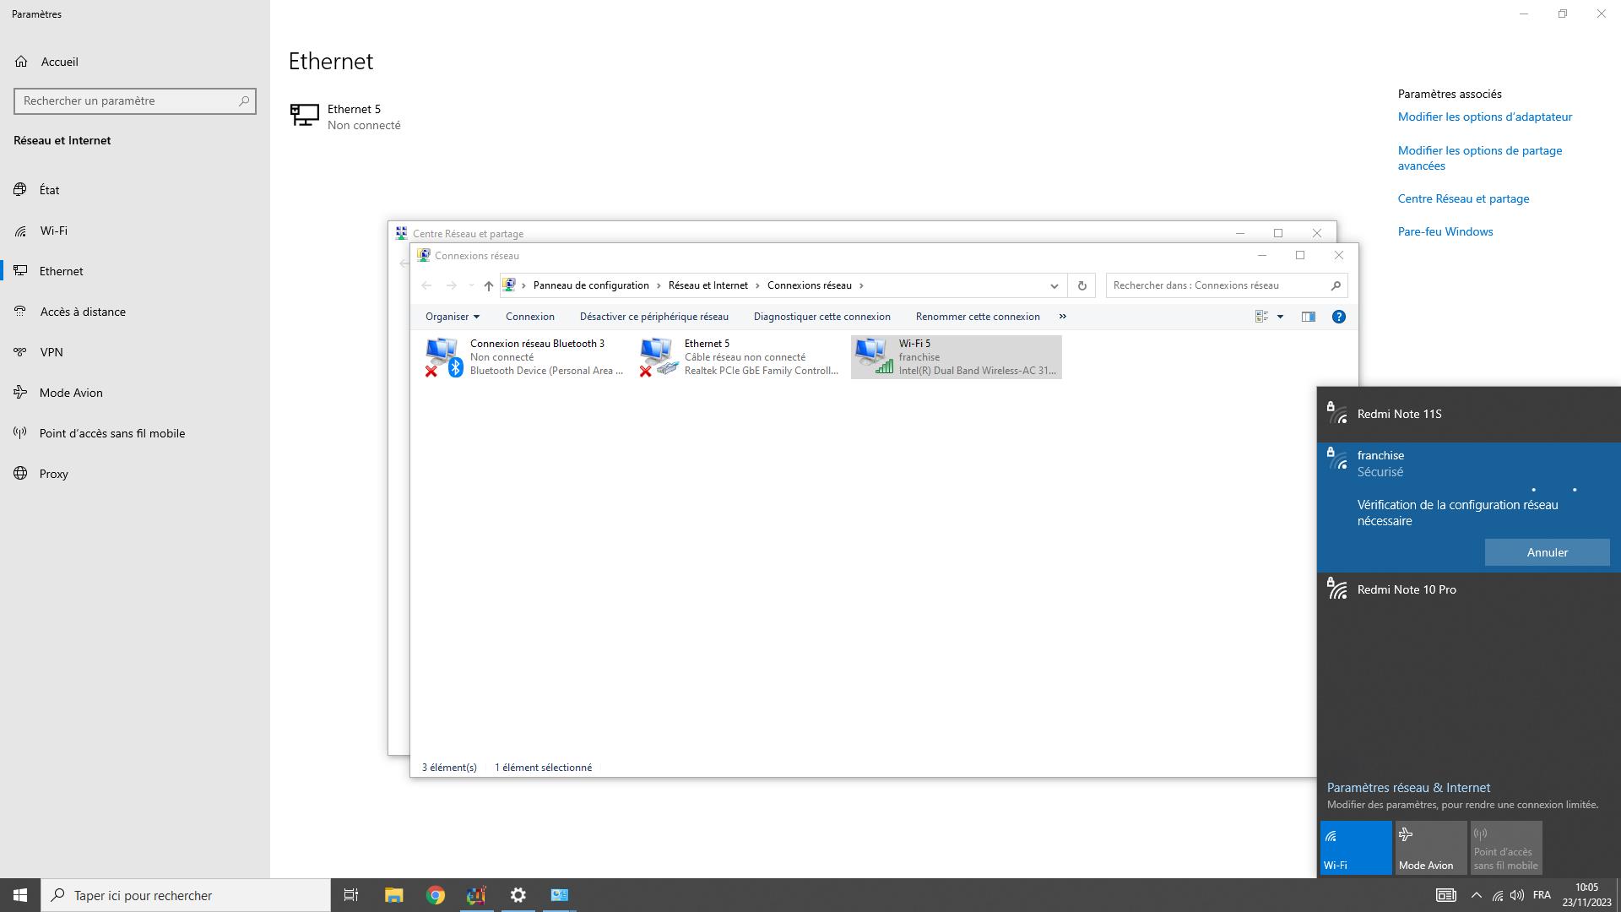Open Chrome from the taskbar
The width and height of the screenshot is (1621, 912).
[x=435, y=895]
